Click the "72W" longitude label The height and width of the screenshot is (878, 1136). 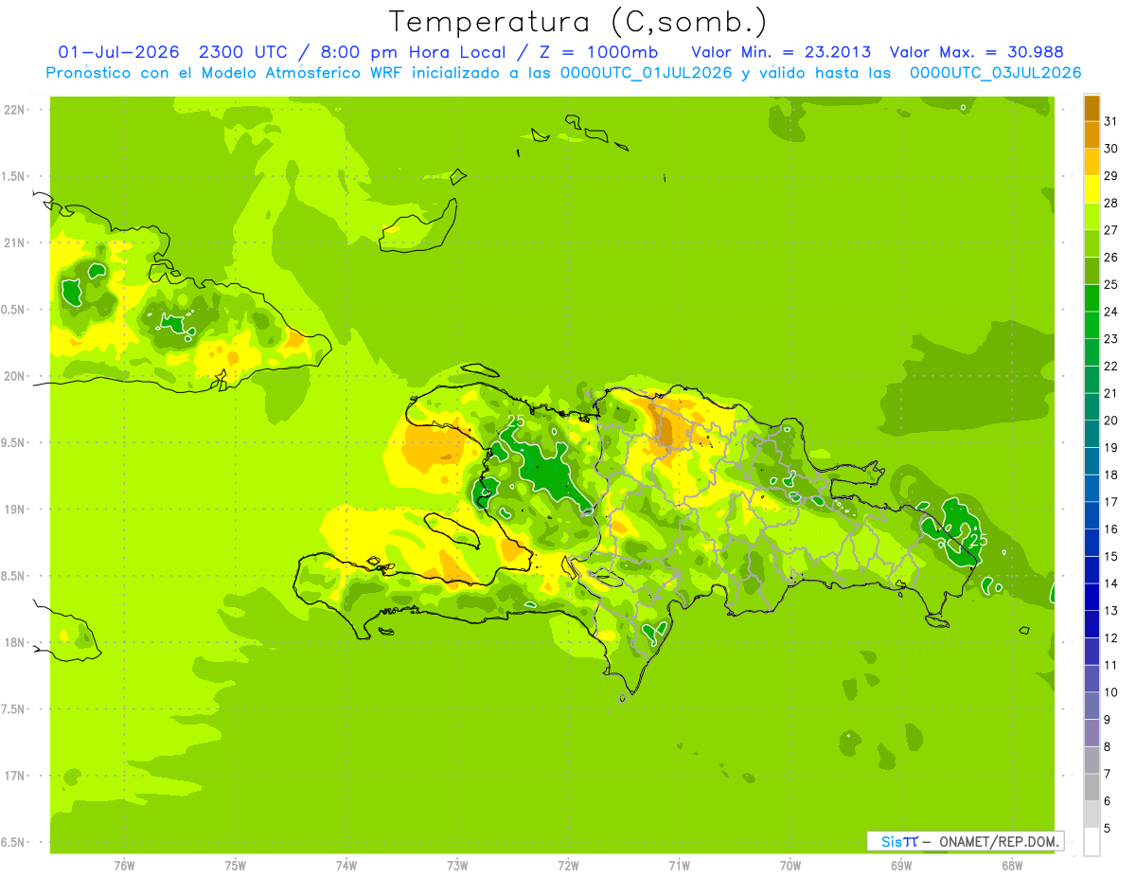[568, 865]
